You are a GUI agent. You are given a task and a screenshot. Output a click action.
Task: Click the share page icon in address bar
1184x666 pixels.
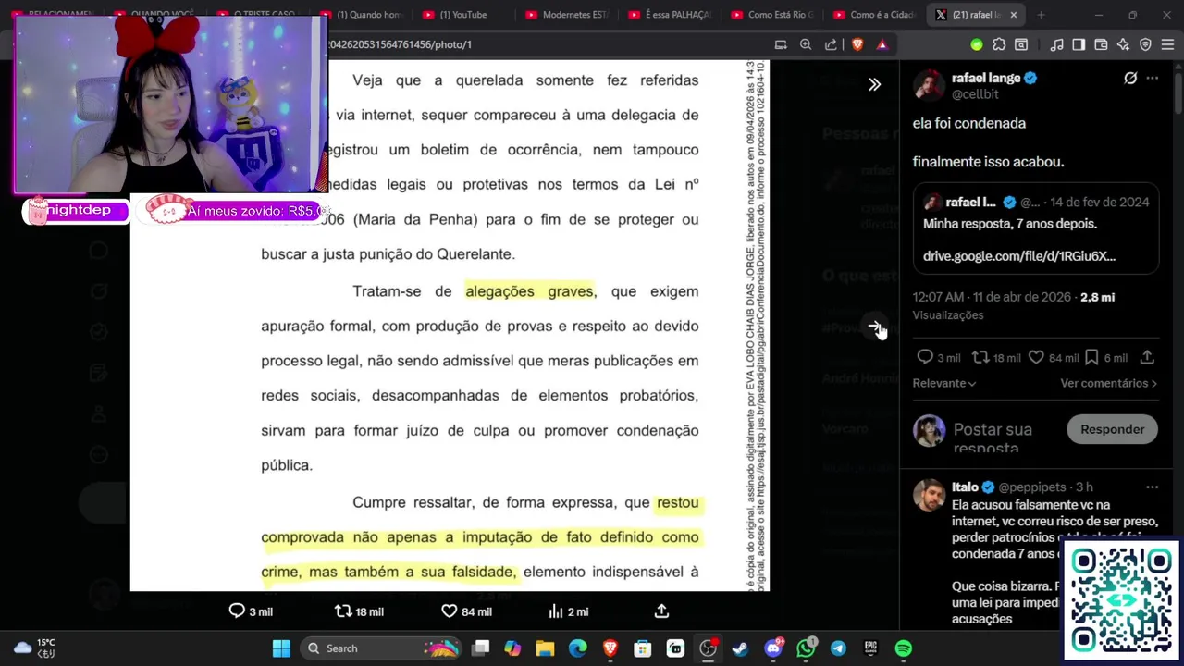click(831, 44)
